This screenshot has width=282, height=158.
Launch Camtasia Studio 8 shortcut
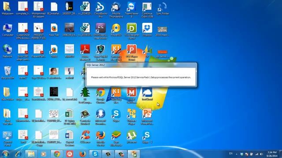pyautogui.click(x=85, y=117)
